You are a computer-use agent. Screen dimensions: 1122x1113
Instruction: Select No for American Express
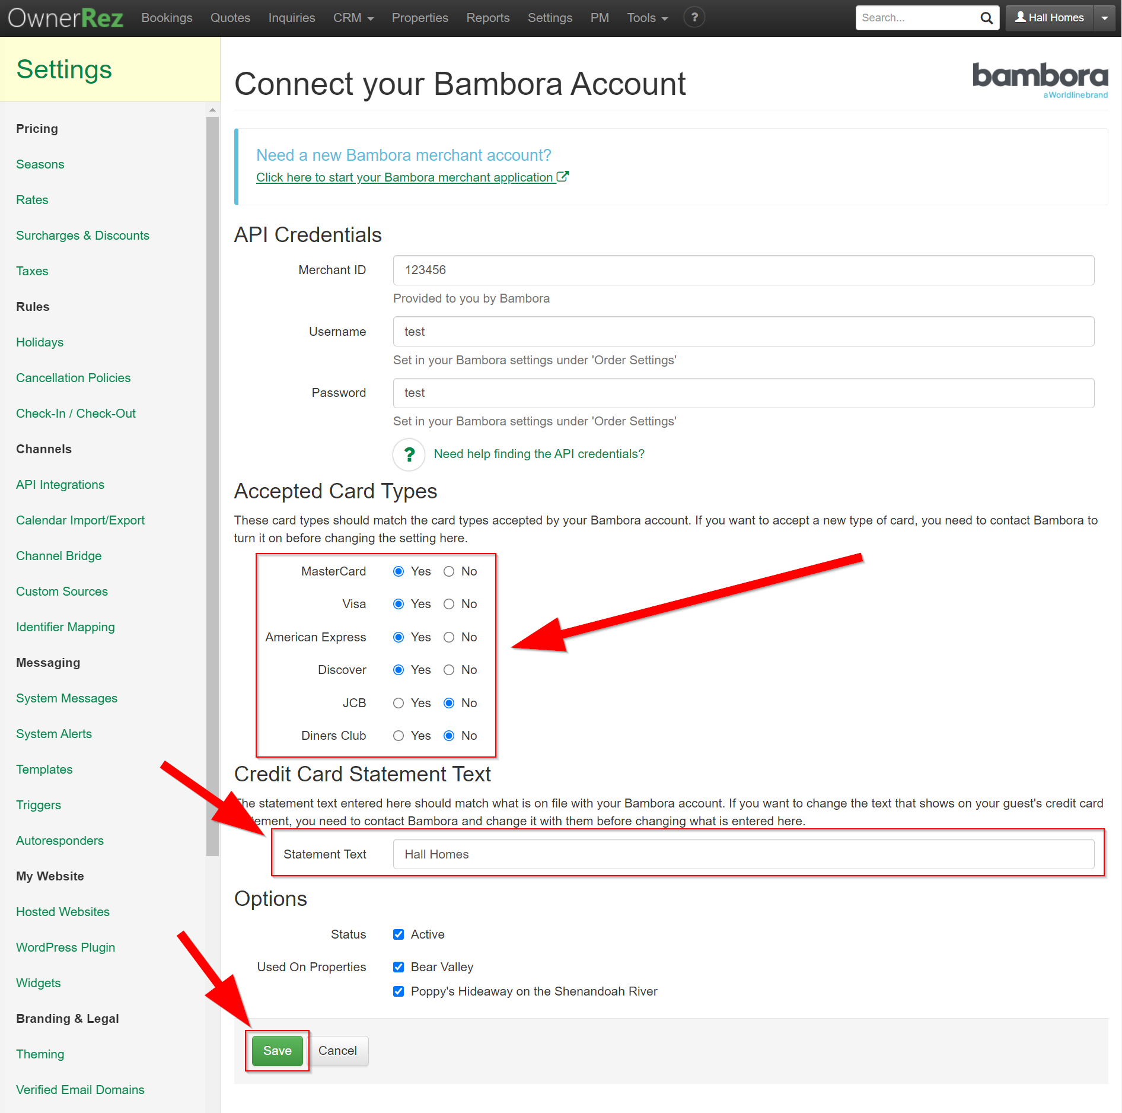[449, 637]
